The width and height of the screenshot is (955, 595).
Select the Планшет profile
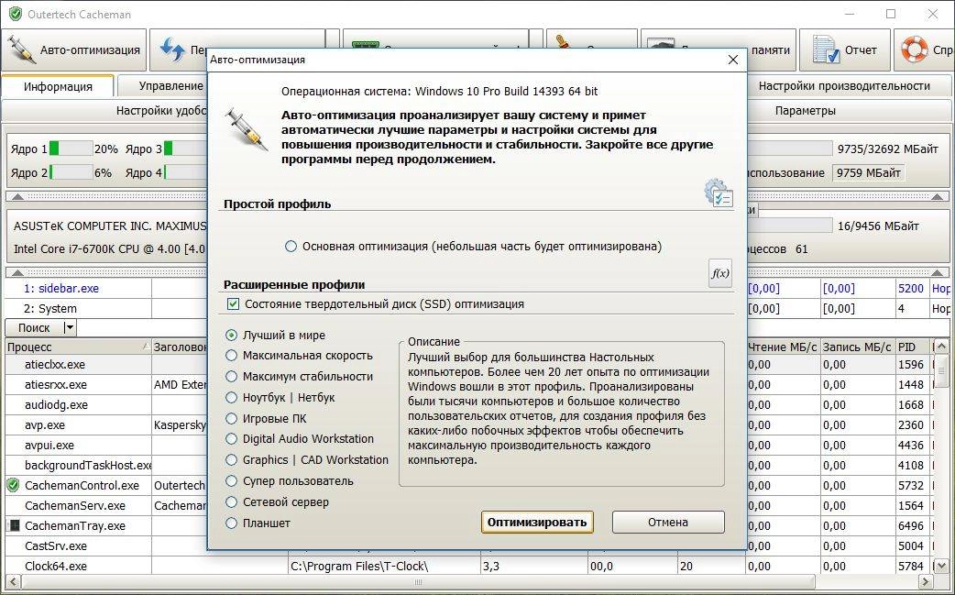click(232, 523)
